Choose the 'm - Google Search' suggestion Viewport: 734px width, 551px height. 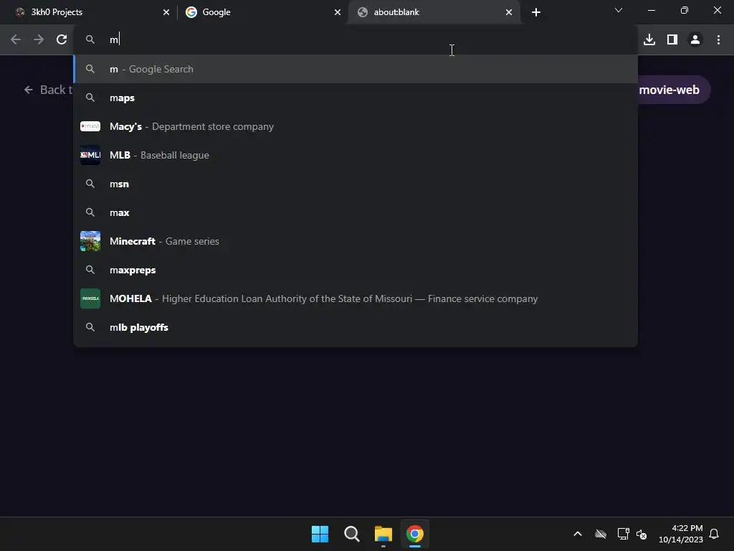pyautogui.click(x=356, y=69)
